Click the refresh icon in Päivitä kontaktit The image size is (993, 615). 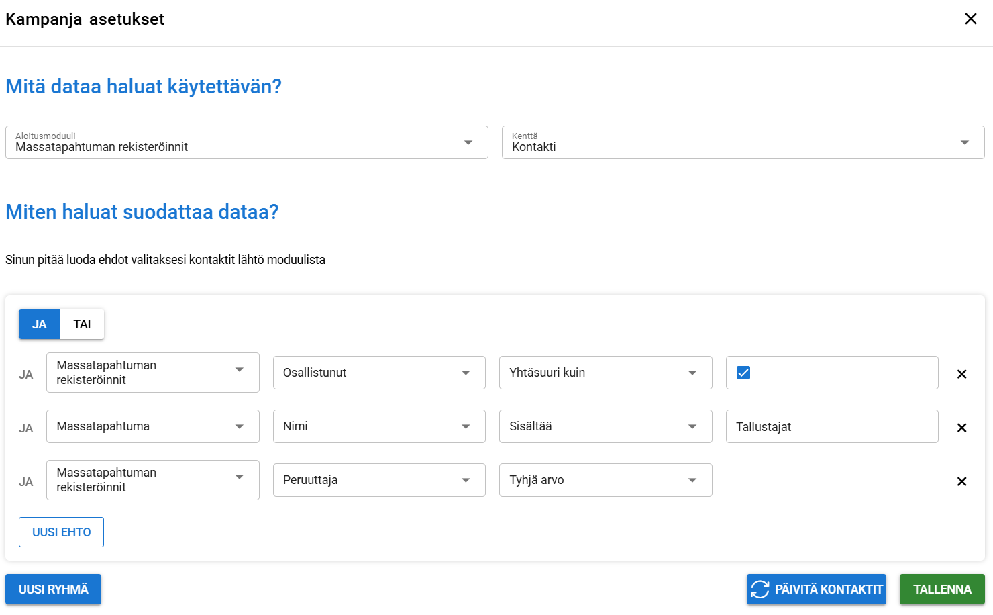pos(760,589)
